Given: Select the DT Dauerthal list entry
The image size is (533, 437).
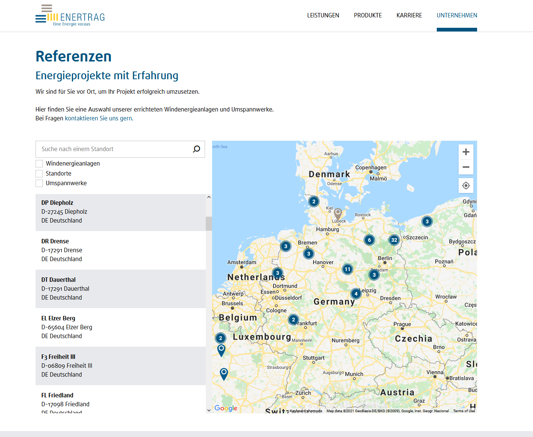Looking at the screenshot, I should [x=121, y=289].
